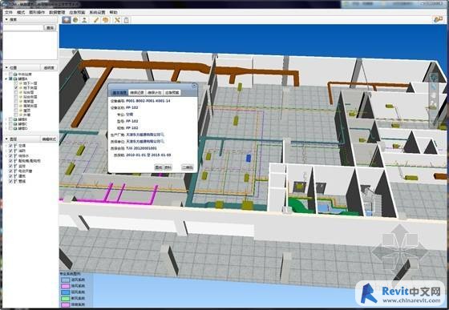The width and height of the screenshot is (449, 310).
Task: Toggle the 监控 layer checkbox
Action: click(x=11, y=166)
